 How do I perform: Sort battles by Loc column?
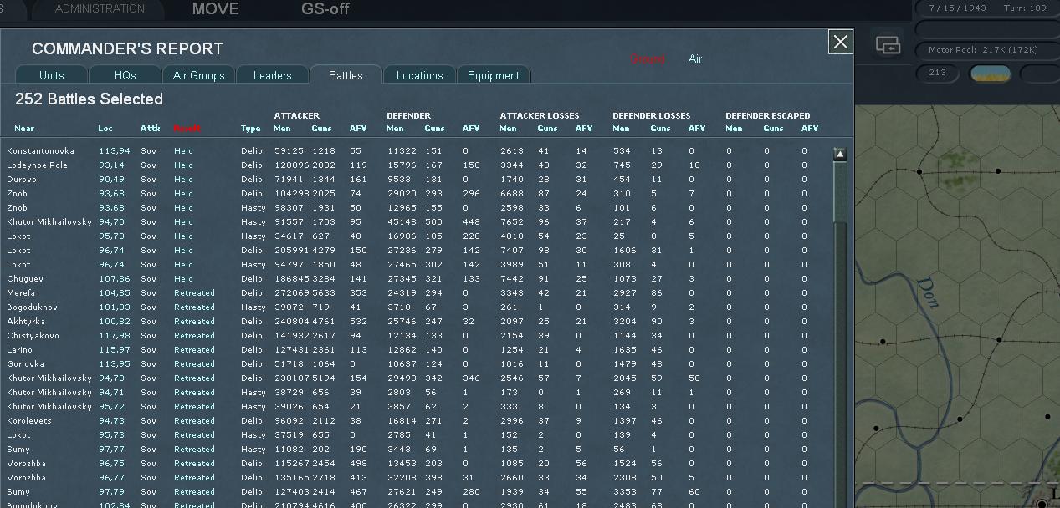click(105, 129)
